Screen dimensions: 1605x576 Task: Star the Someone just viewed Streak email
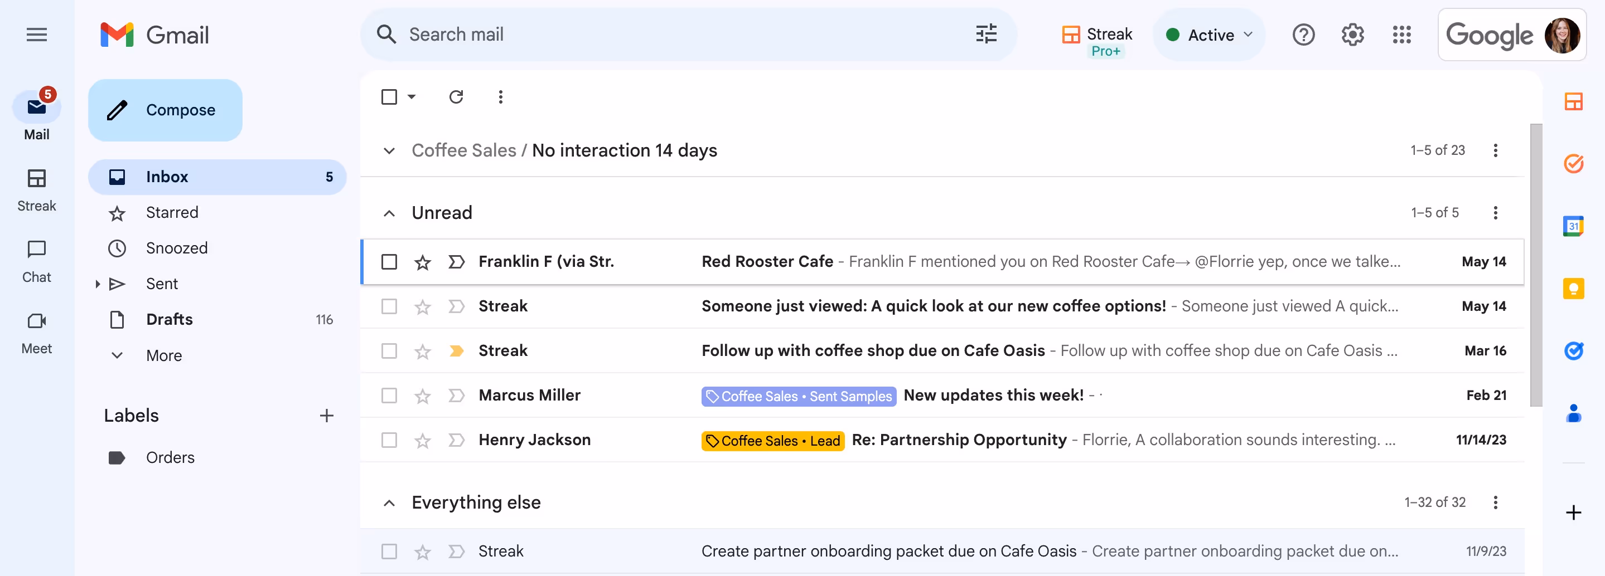pyautogui.click(x=422, y=307)
